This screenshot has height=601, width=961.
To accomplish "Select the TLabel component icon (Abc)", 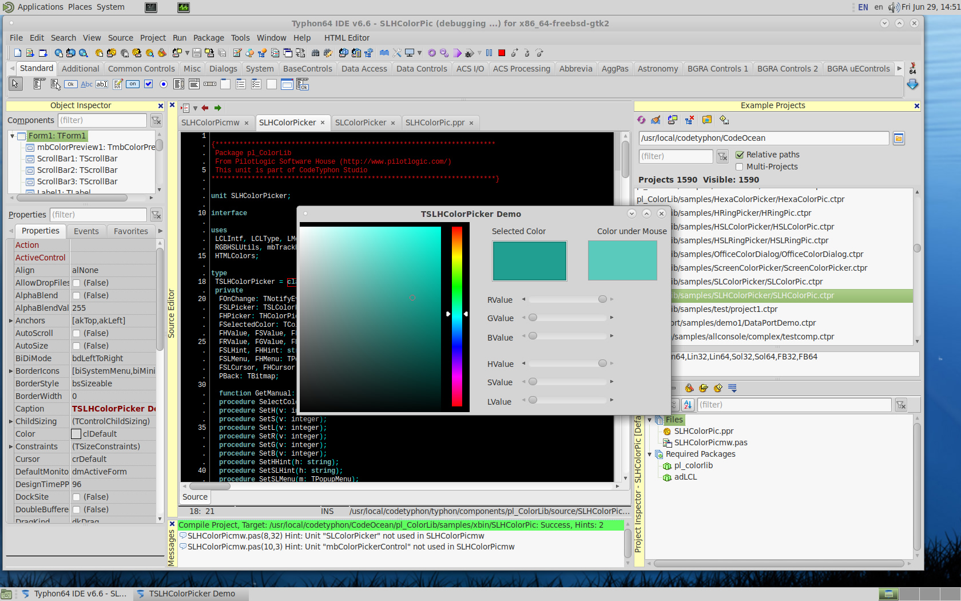I will point(86,84).
